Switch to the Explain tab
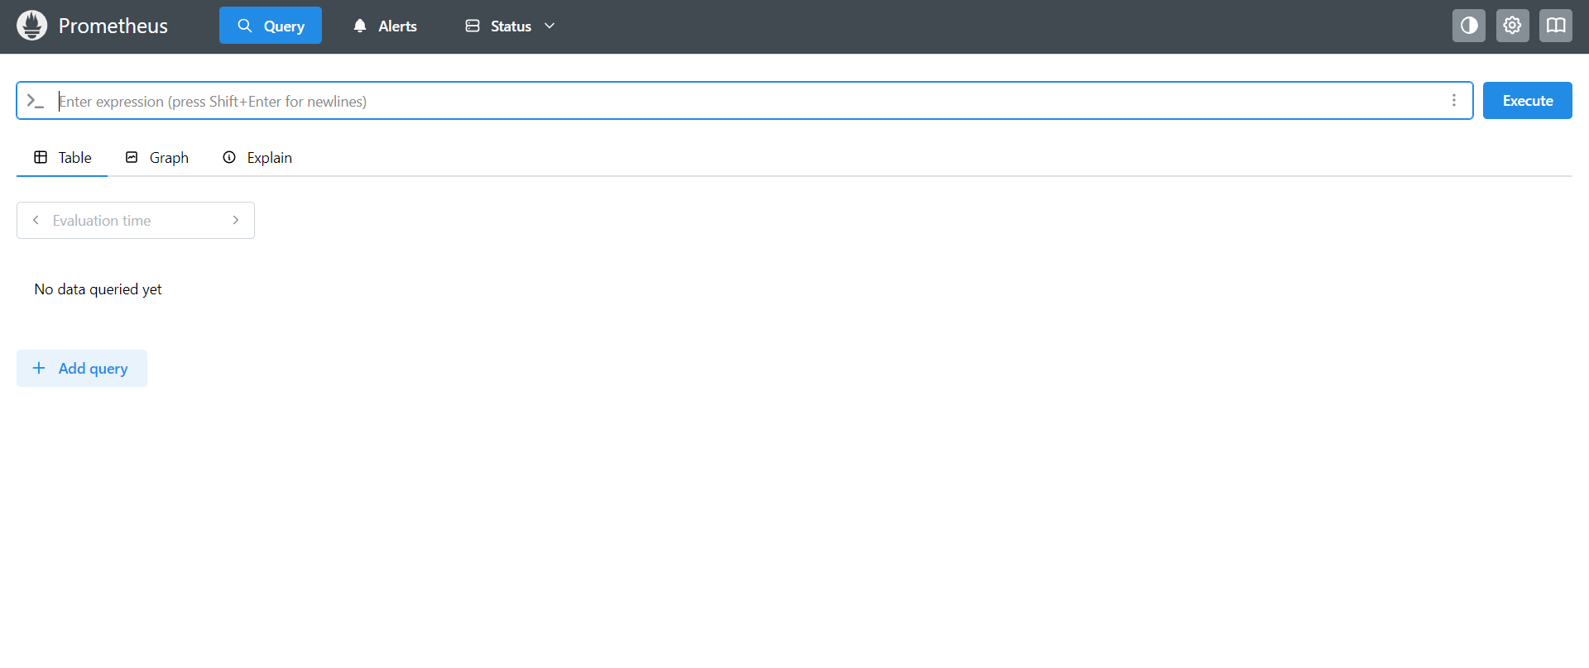Image resolution: width=1589 pixels, height=668 pixels. 257,157
